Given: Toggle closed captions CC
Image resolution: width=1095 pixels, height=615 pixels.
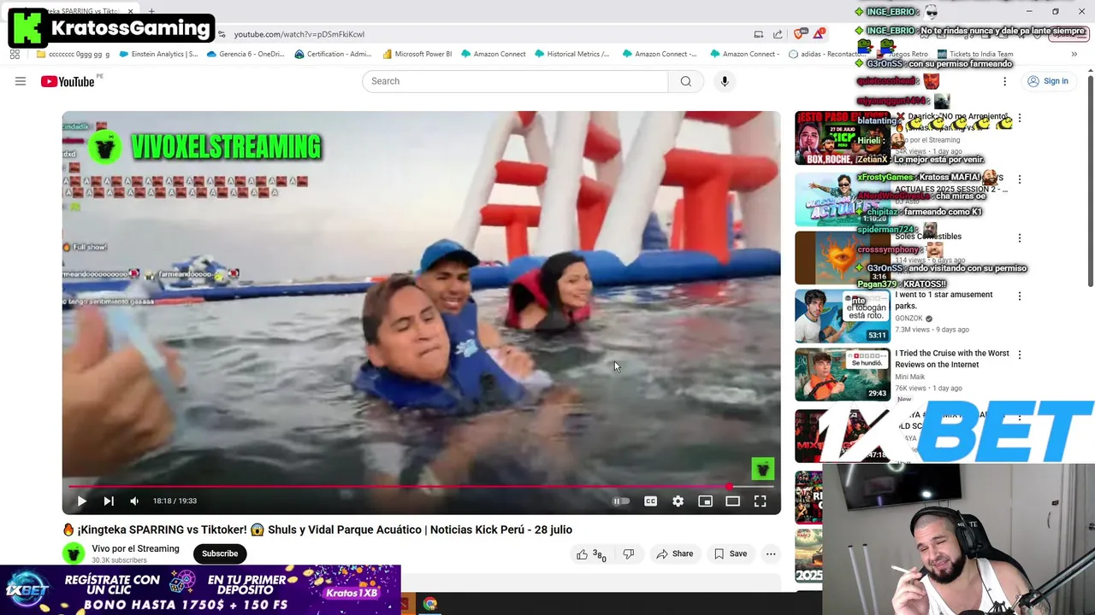Looking at the screenshot, I should (x=650, y=501).
